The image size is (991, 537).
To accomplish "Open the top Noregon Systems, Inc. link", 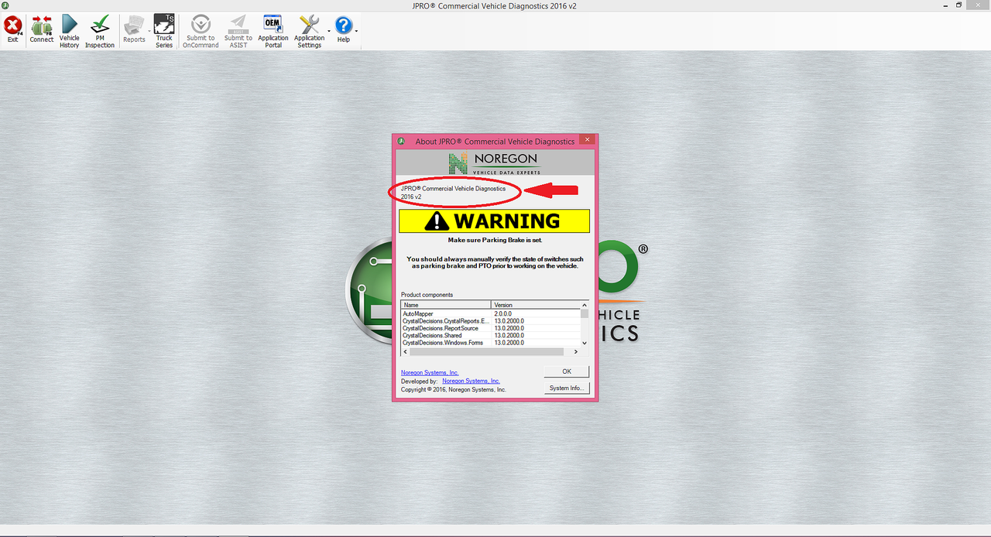I will click(430, 373).
